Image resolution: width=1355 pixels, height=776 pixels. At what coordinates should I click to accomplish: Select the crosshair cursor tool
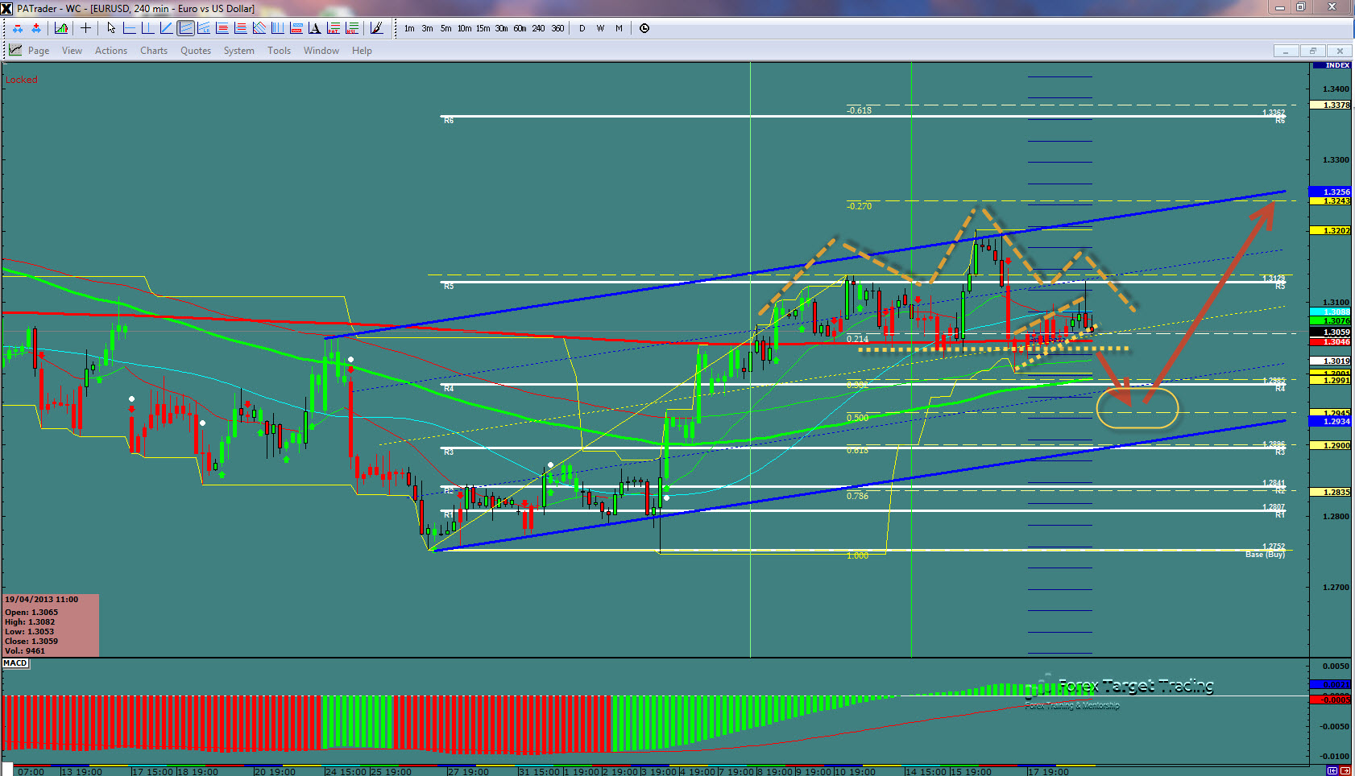(x=85, y=28)
